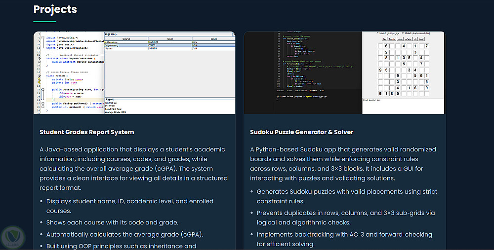Image resolution: width=494 pixels, height=250 pixels.
Task: Switch to the Terminal tab in the code panel
Action: [x=313, y=91]
